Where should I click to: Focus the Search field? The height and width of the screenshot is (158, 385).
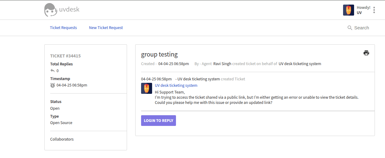tap(361, 28)
